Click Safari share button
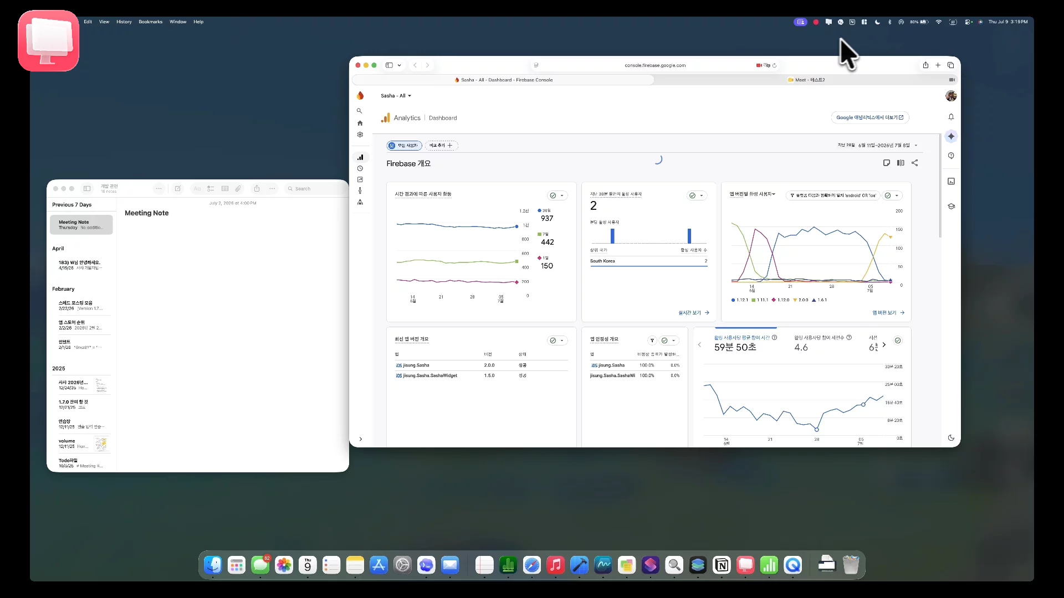Viewport: 1064px width, 598px height. (925, 65)
